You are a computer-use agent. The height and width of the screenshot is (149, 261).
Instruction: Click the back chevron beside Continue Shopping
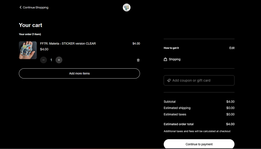click(20, 7)
